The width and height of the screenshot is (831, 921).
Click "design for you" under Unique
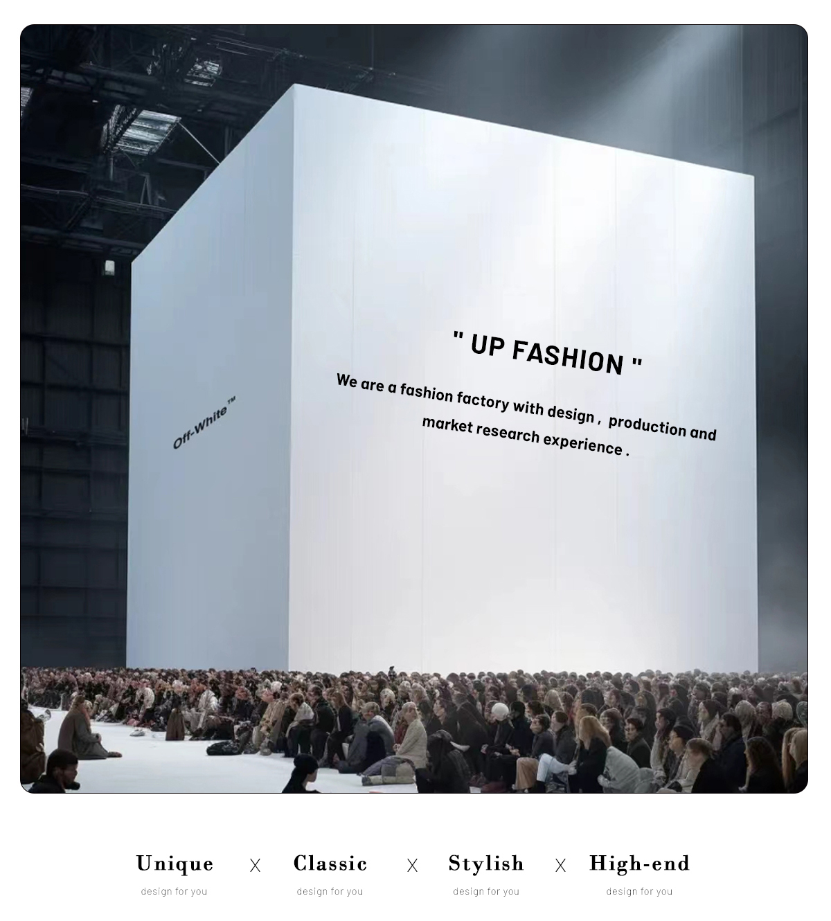[x=174, y=891]
